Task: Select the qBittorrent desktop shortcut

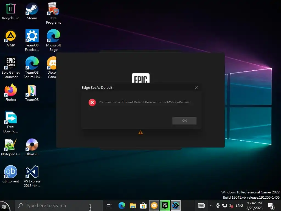Action: pos(11,174)
